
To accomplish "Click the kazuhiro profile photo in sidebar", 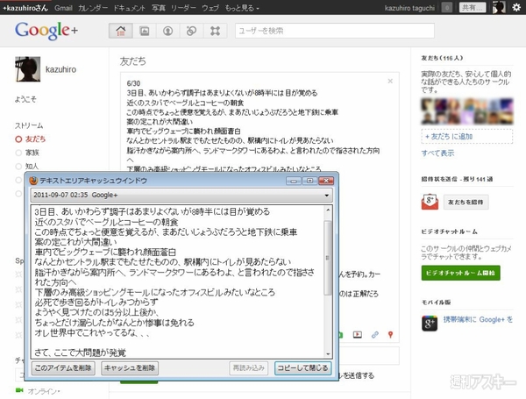I will coord(28,69).
